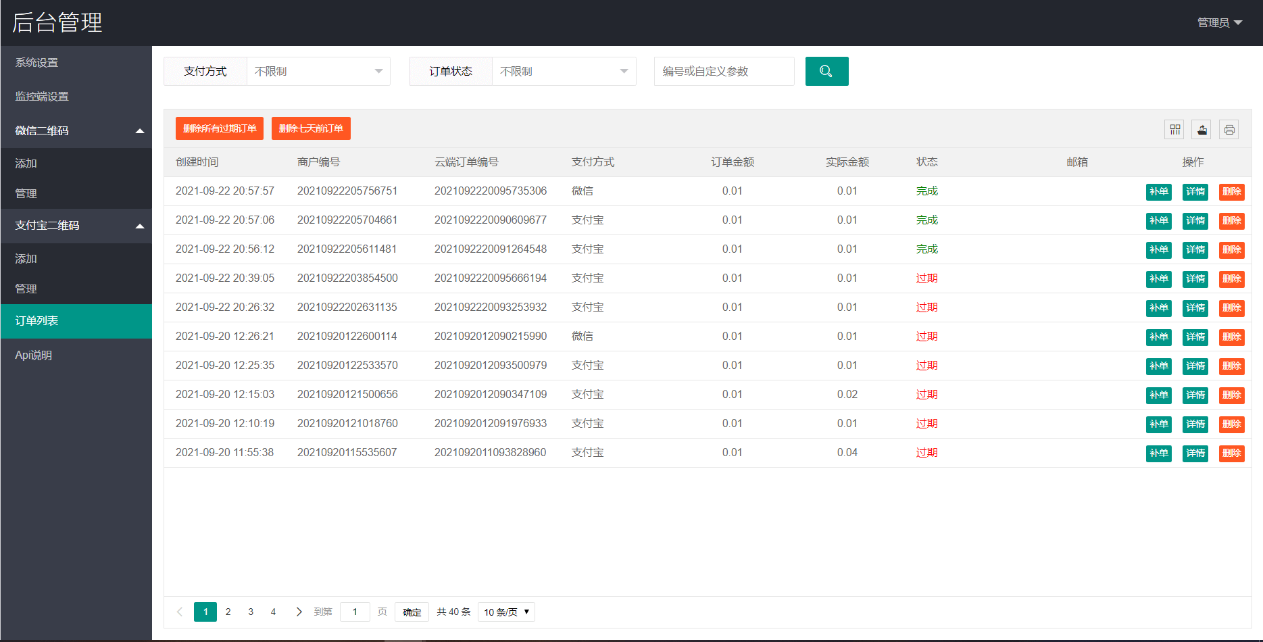Change the 10 条/页 page size selector
1263x642 pixels.
tap(506, 612)
